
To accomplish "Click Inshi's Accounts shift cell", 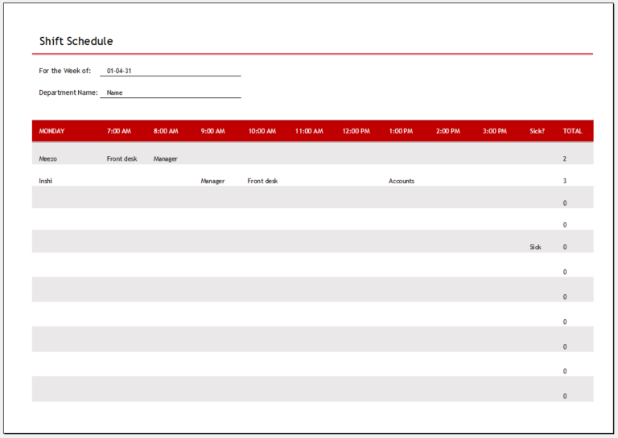I will tap(402, 181).
